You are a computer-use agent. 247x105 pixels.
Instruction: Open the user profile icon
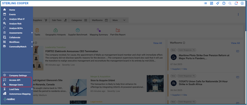click(x=242, y=3)
